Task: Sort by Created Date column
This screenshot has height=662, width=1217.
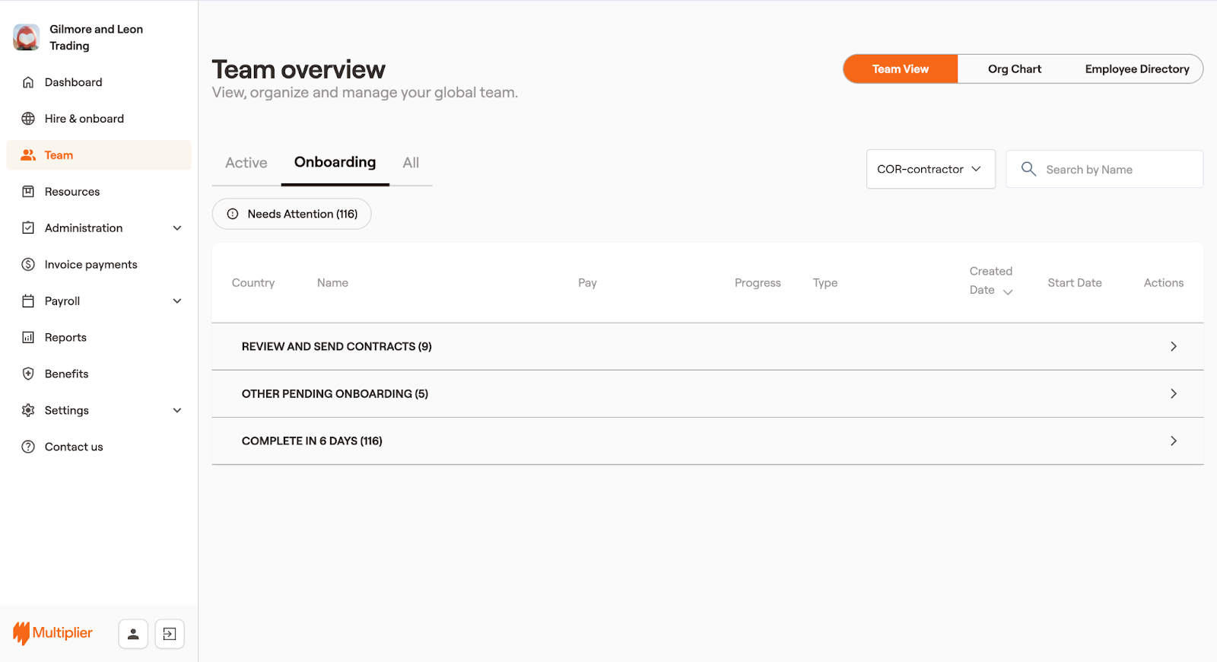Action: point(991,282)
